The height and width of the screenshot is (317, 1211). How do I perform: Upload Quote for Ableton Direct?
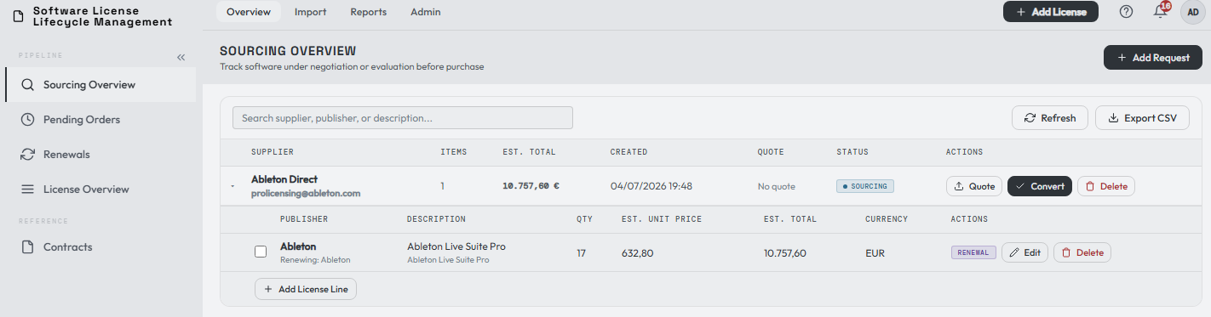(x=974, y=186)
